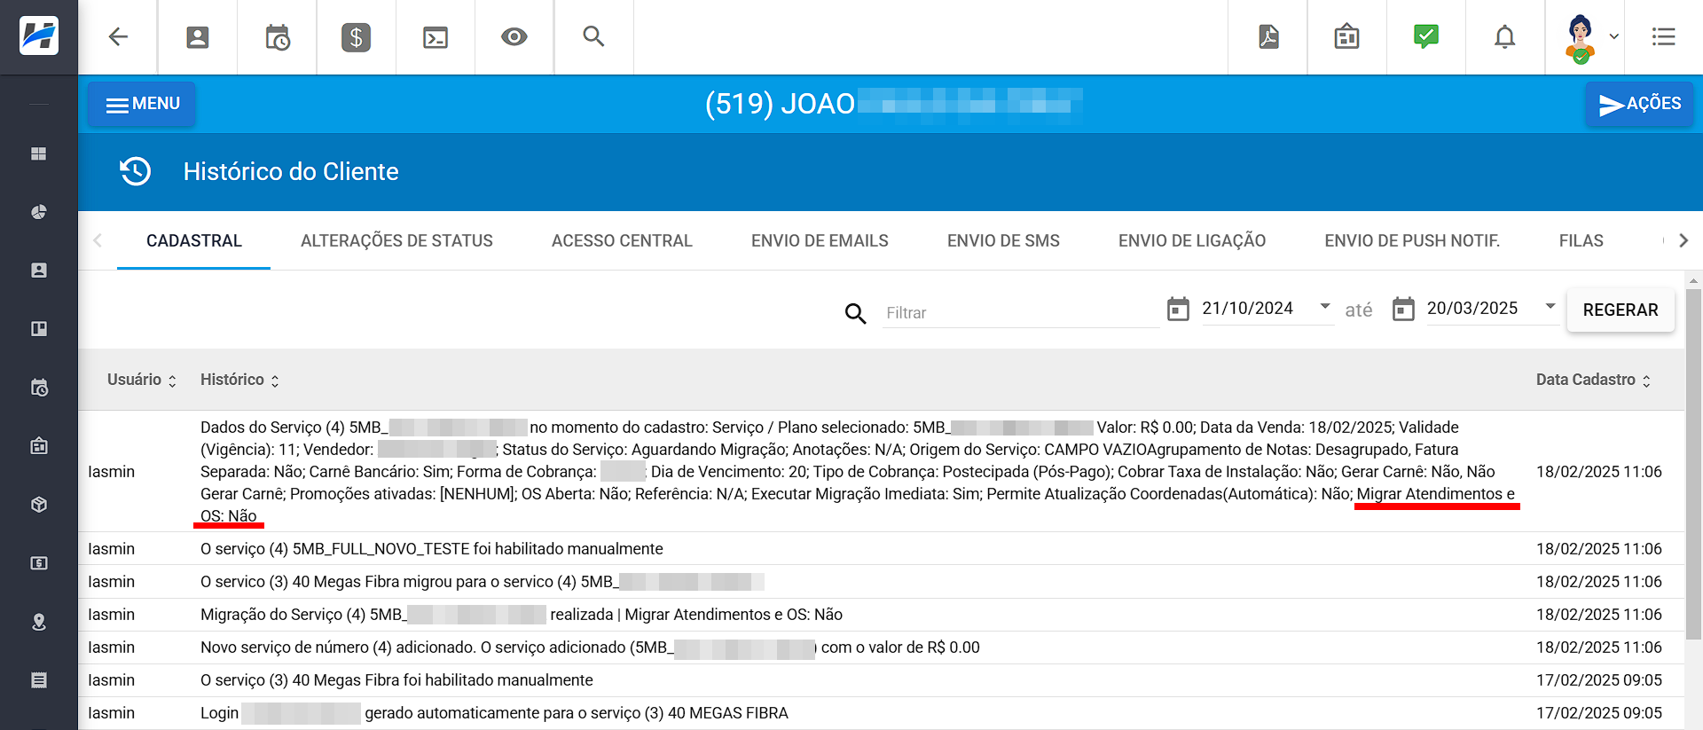This screenshot has width=1703, height=730.
Task: Open search with the magnifier toolbar icon
Action: pos(593,36)
